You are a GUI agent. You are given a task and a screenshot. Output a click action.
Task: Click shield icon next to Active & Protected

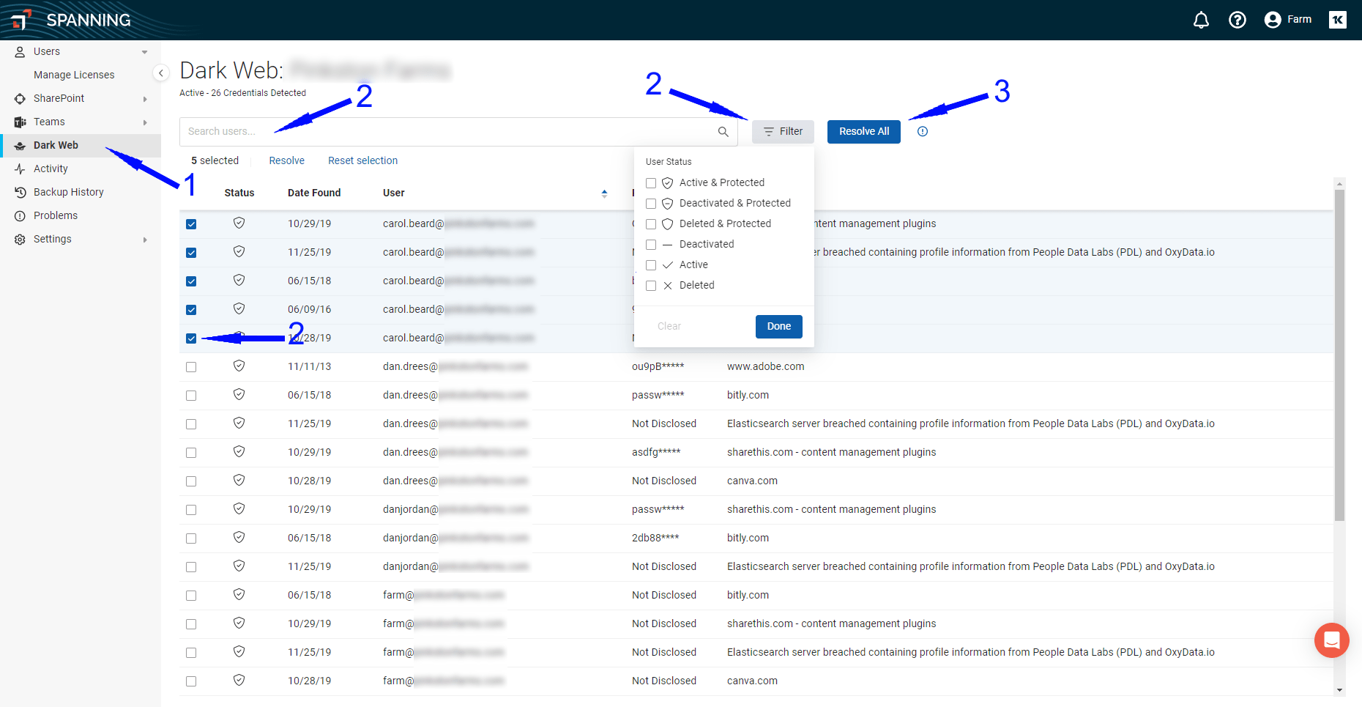(x=667, y=183)
